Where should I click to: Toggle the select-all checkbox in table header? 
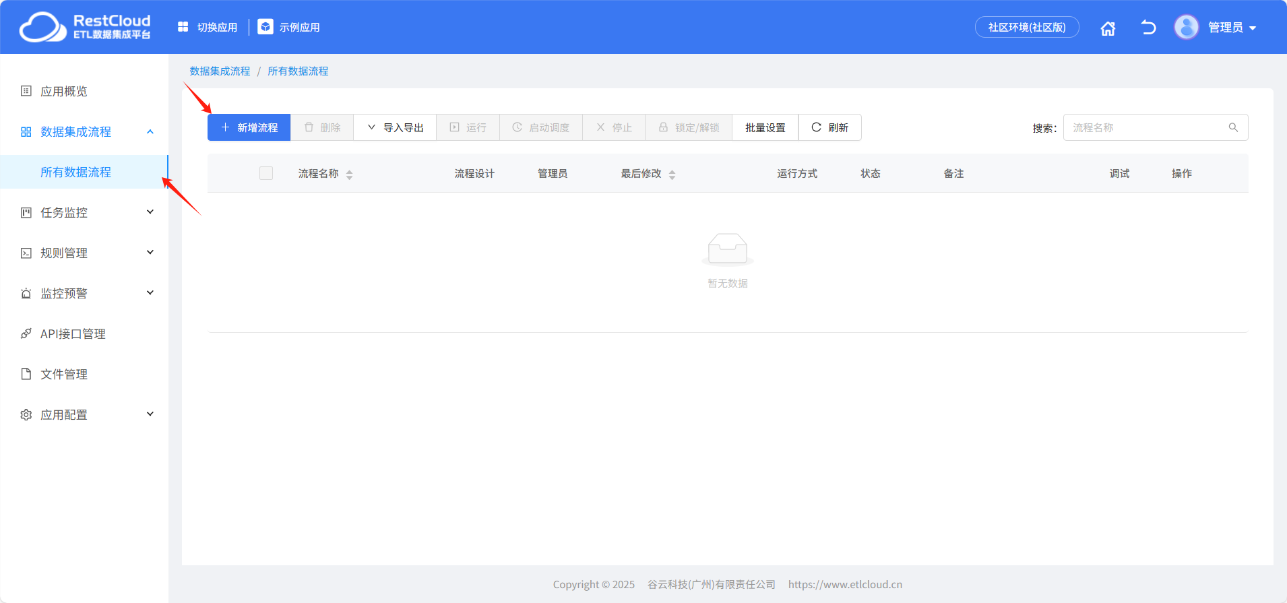point(266,173)
